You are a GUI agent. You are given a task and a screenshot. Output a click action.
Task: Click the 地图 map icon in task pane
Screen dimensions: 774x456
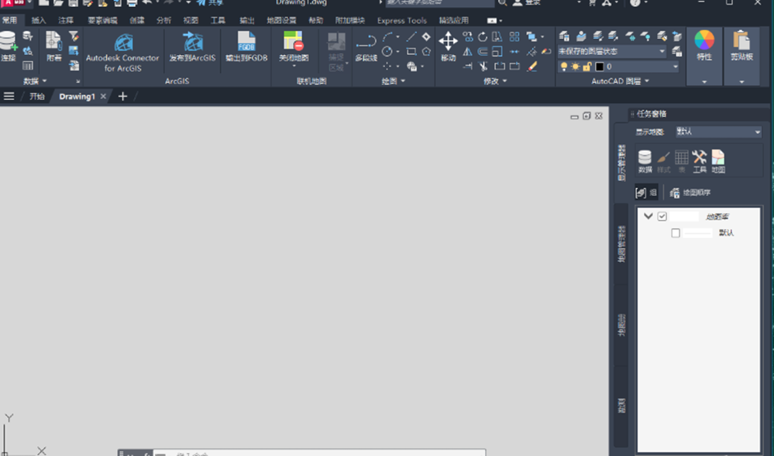click(x=718, y=161)
